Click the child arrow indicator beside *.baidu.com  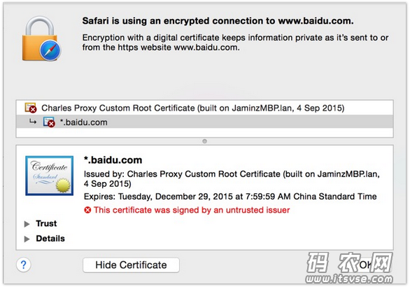pos(33,122)
